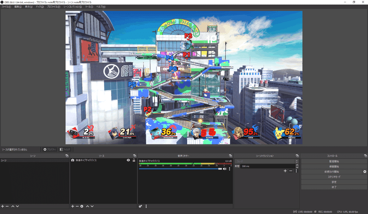The width and height of the screenshot is (368, 214).
Task: Remove selected scene with minus icon
Action: pyautogui.click(x=7, y=206)
